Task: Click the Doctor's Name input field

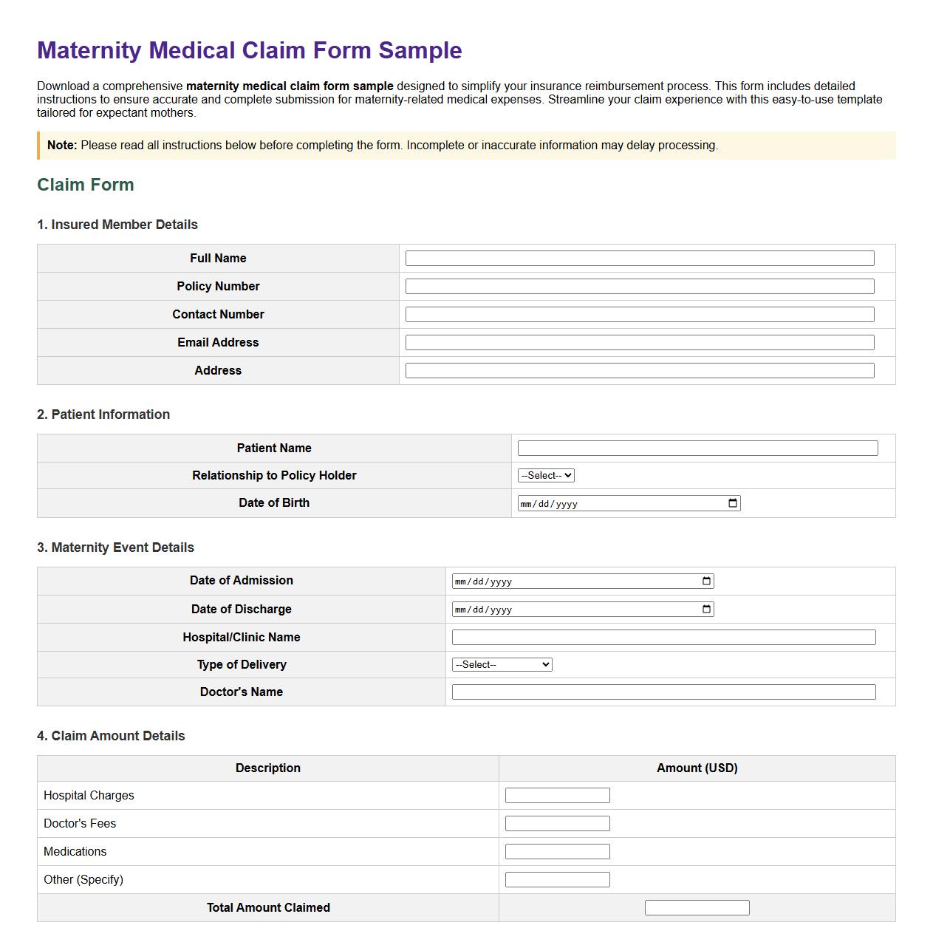Action: pyautogui.click(x=663, y=692)
